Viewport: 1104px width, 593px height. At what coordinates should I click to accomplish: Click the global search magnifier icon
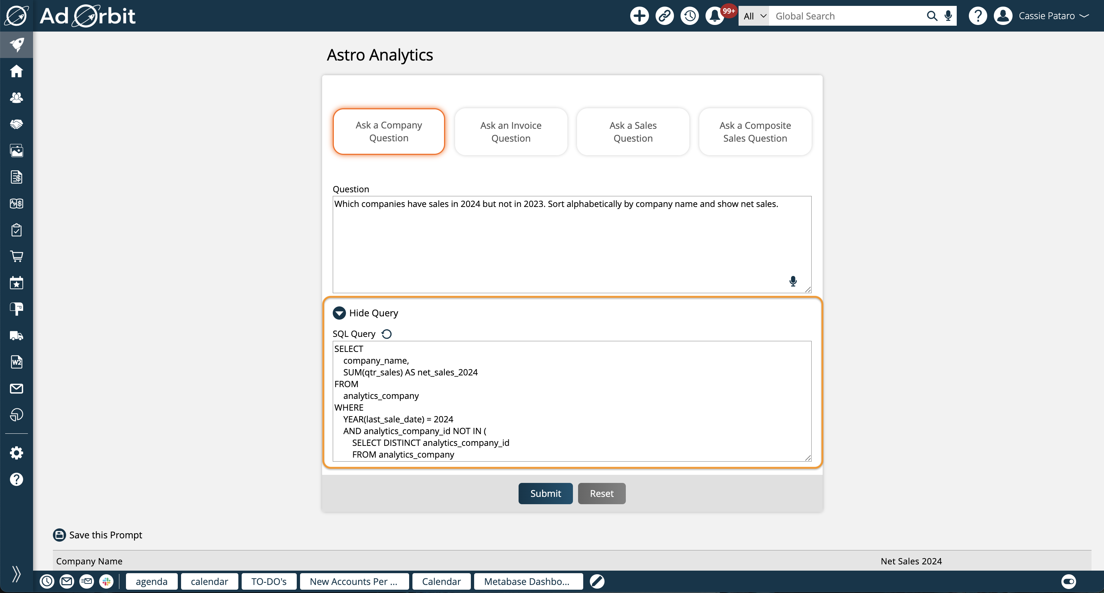point(932,16)
